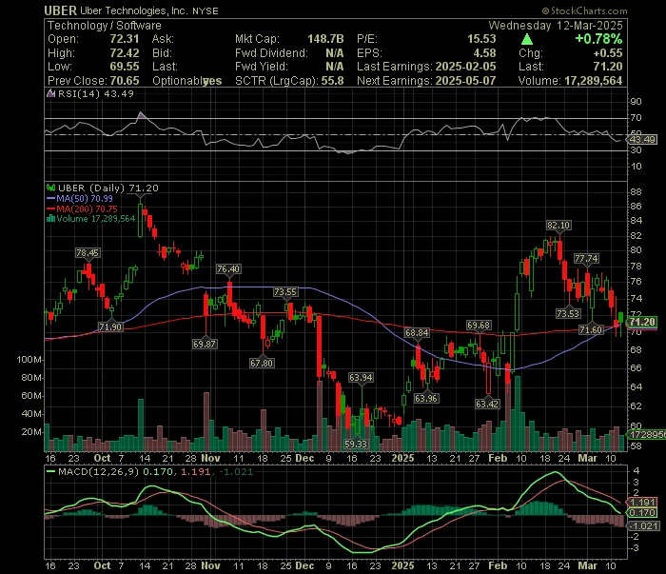Click the +0.78% percent change

(598, 39)
